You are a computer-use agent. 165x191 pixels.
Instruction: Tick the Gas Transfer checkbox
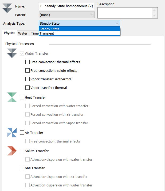[22, 168]
